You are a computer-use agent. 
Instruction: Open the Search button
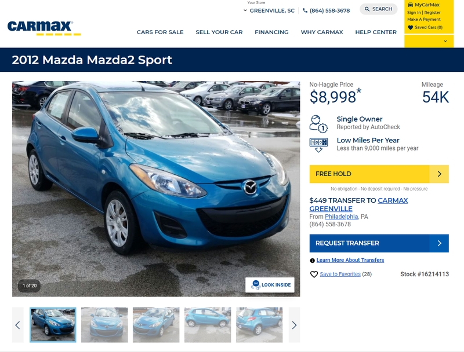[379, 9]
